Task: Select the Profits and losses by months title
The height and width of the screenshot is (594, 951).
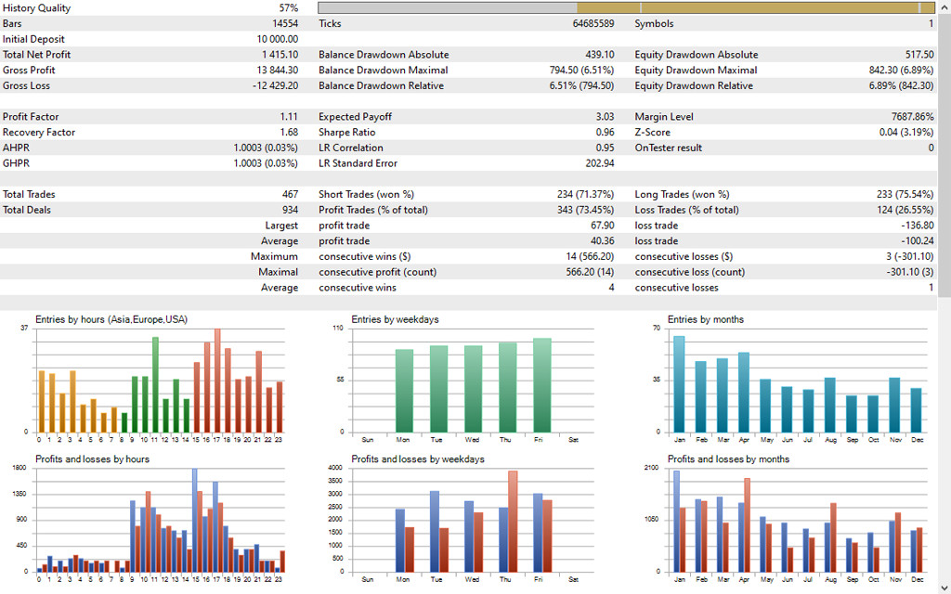Action: tap(728, 459)
